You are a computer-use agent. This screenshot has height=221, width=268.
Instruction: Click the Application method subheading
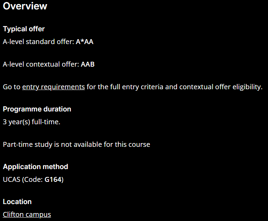point(35,167)
